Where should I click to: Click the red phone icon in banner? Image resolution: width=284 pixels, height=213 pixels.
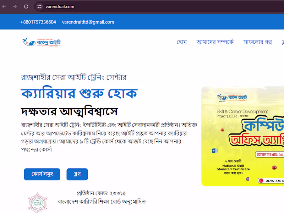click(261, 181)
